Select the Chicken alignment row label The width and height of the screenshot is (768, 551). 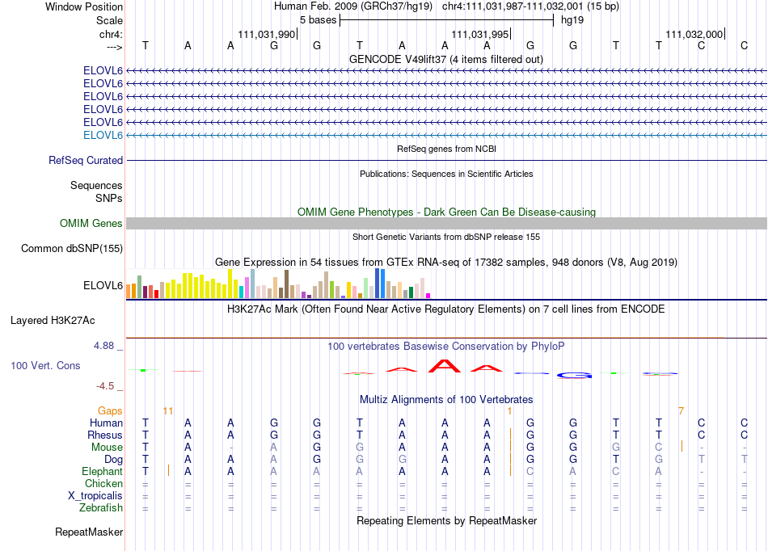point(103,483)
